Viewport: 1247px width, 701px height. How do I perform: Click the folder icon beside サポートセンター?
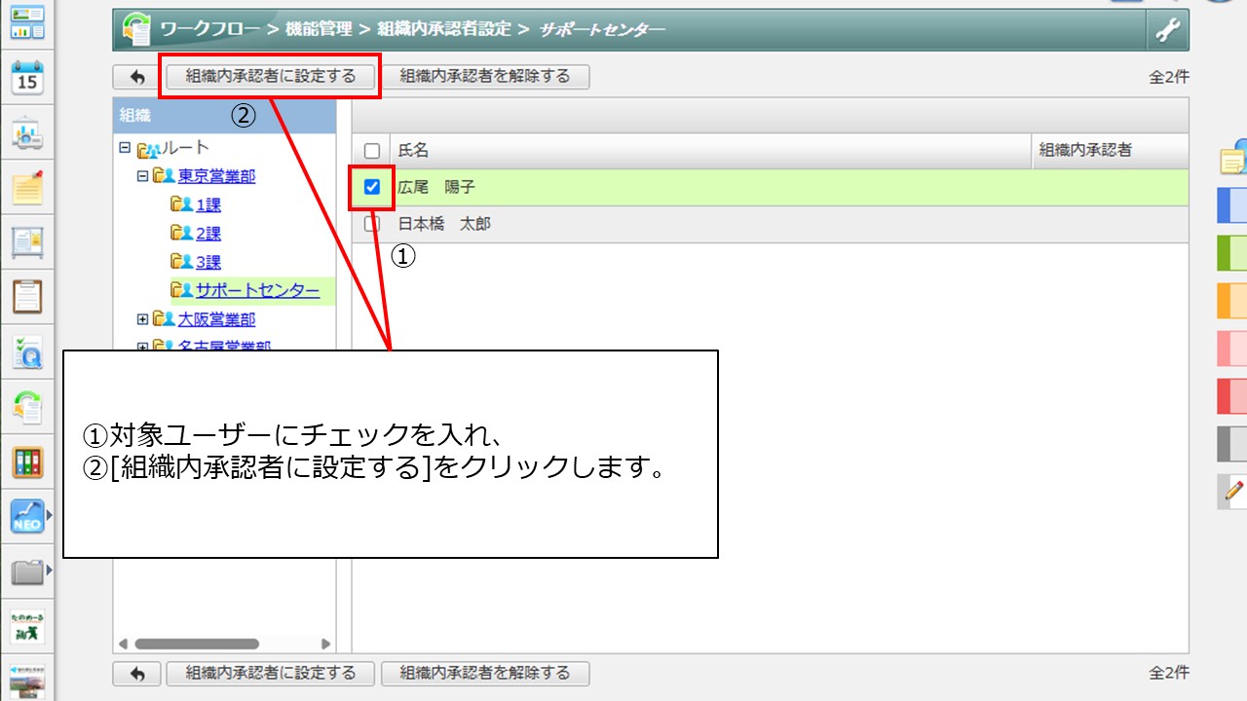pos(181,290)
